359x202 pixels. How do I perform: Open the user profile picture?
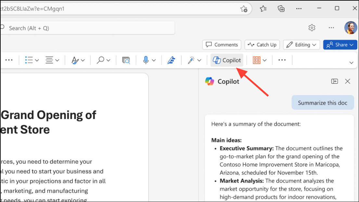(x=351, y=28)
